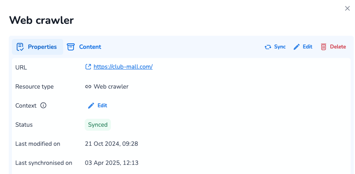Click the Web crawler heading
The height and width of the screenshot is (174, 355).
41,20
